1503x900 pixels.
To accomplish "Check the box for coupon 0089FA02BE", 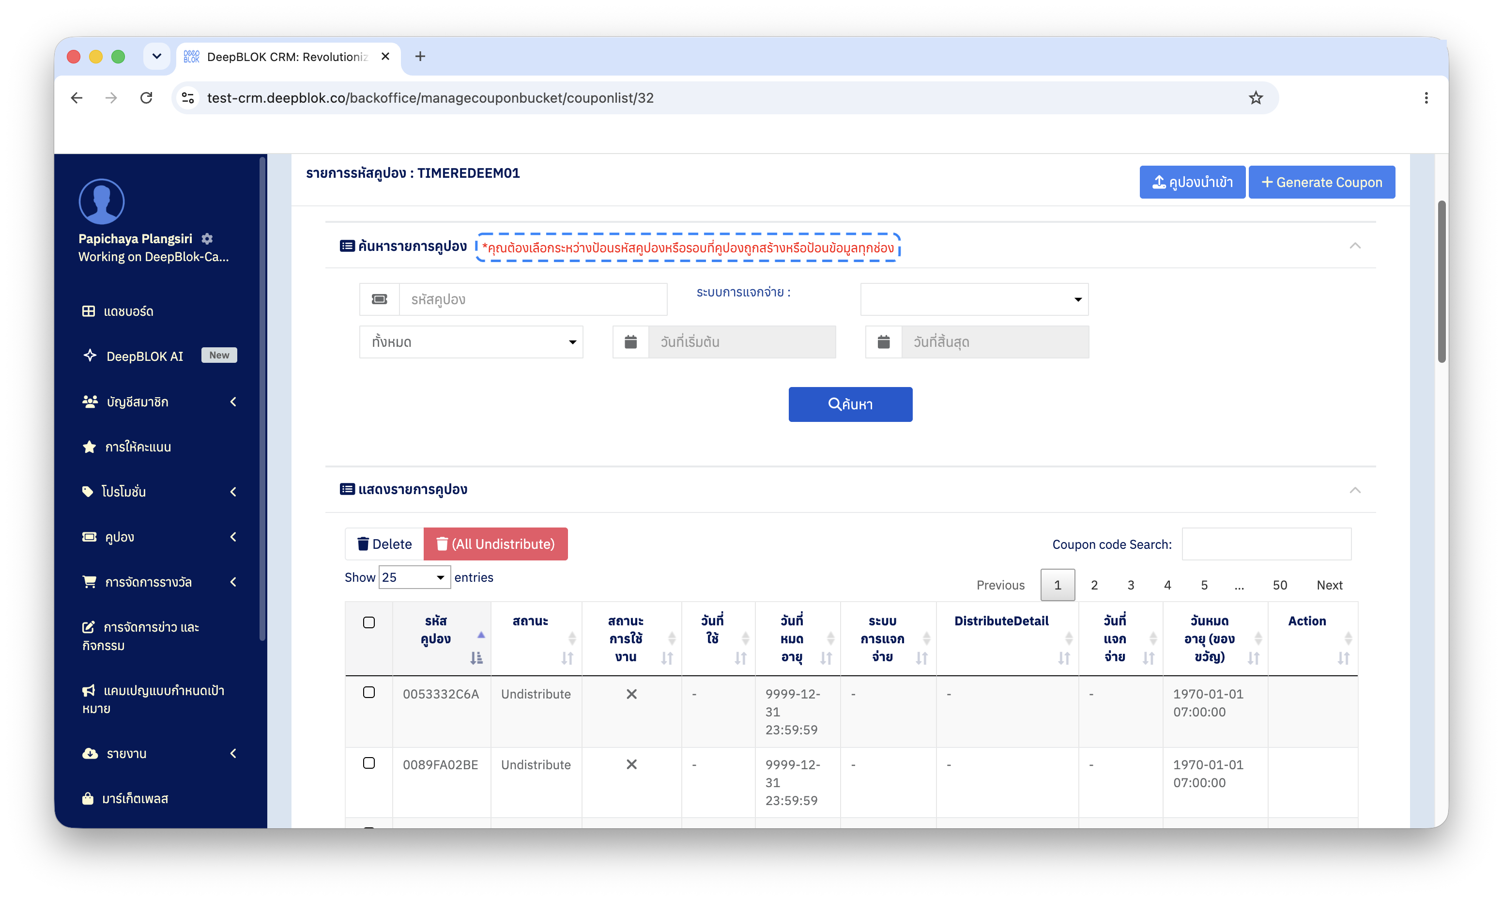I will 368,763.
